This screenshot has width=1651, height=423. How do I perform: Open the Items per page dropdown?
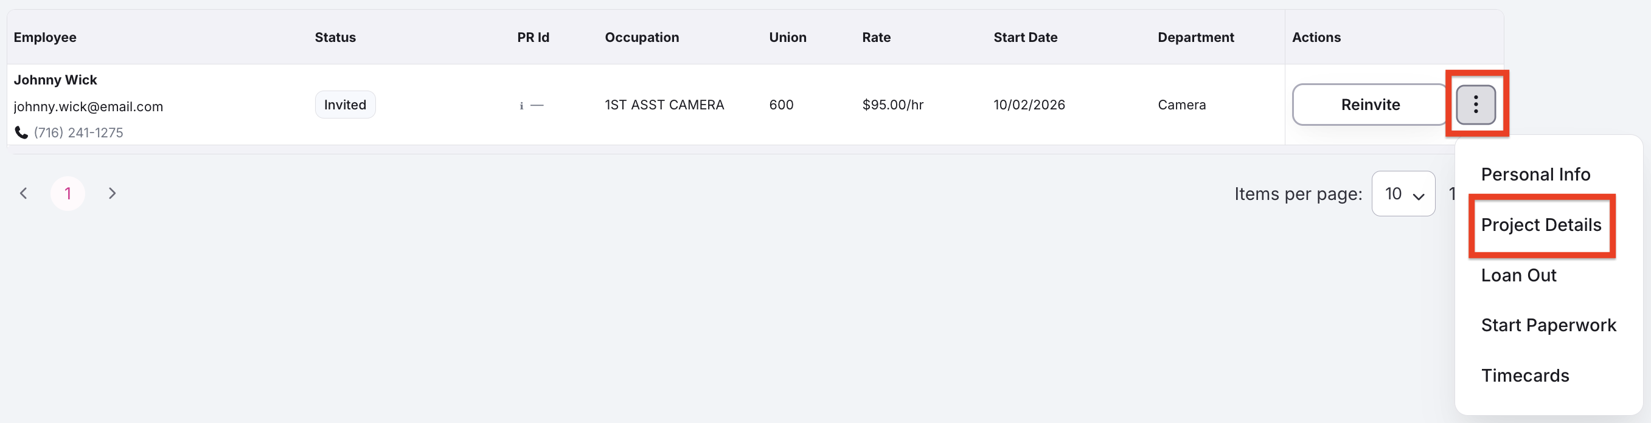tap(1403, 193)
